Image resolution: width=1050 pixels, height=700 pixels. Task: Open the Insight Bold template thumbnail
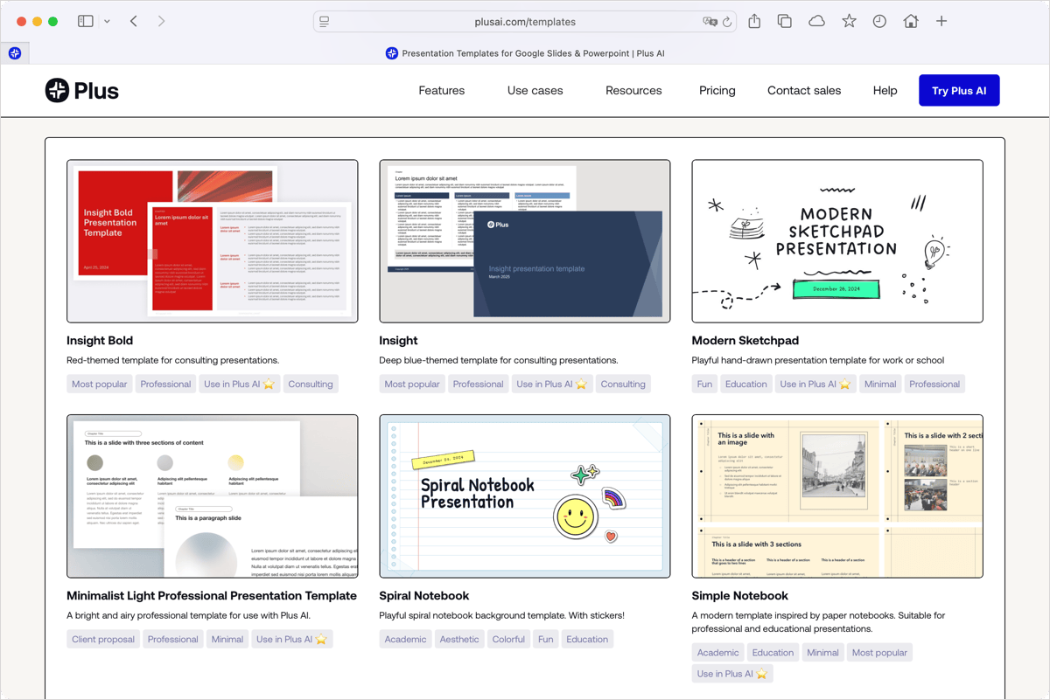point(213,241)
